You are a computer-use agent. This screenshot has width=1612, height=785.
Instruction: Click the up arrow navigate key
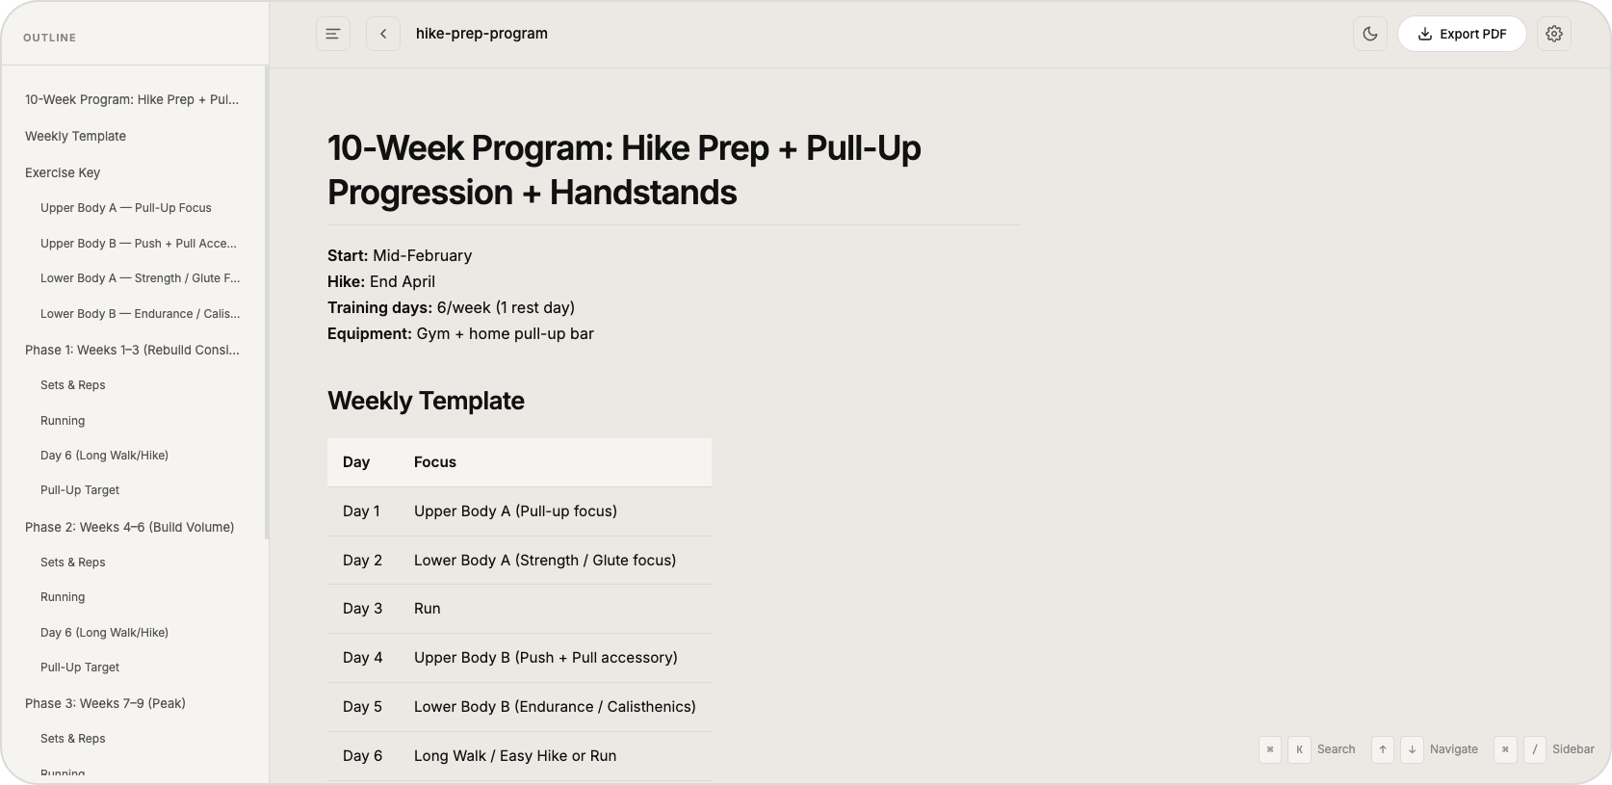tap(1383, 749)
